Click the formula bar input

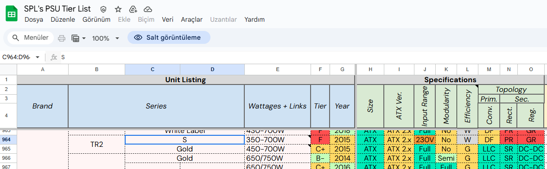pos(300,57)
